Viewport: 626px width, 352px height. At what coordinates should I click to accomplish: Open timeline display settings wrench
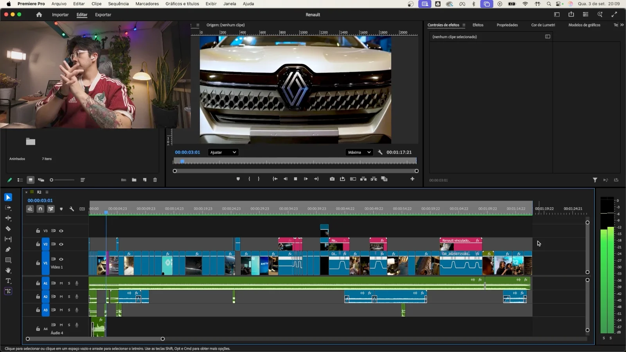click(72, 209)
